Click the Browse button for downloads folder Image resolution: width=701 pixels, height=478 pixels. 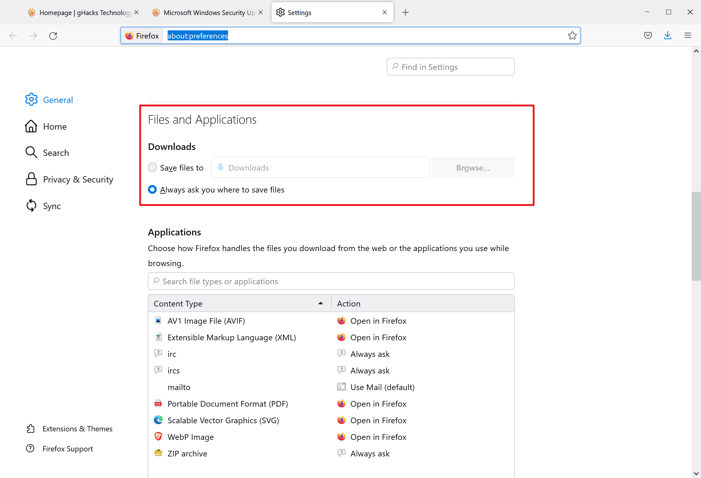pyautogui.click(x=472, y=167)
